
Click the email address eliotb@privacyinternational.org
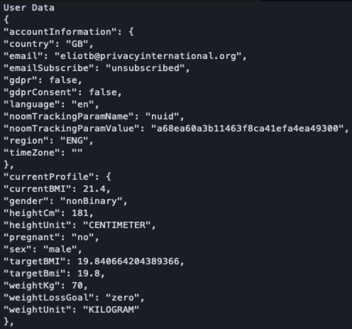[149, 56]
